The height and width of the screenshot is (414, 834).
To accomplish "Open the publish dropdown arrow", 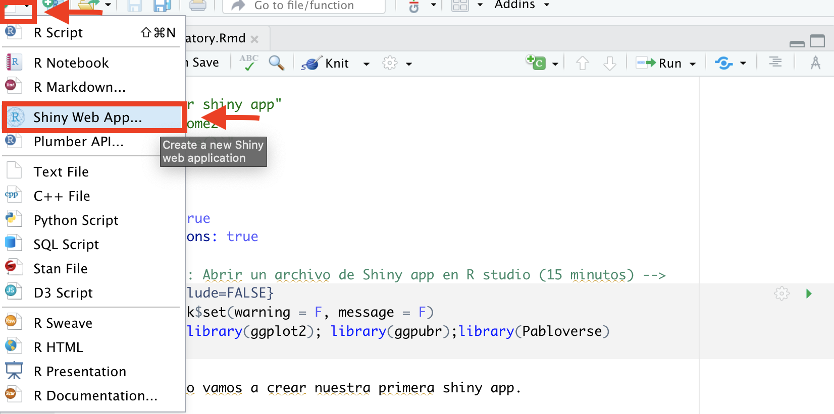I will point(743,64).
